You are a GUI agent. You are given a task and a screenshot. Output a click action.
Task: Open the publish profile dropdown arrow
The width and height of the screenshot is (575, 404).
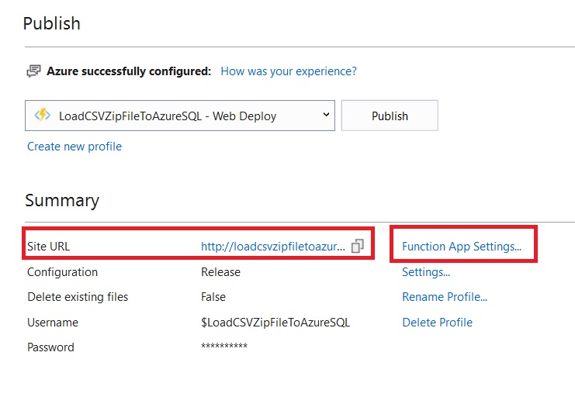tap(326, 115)
